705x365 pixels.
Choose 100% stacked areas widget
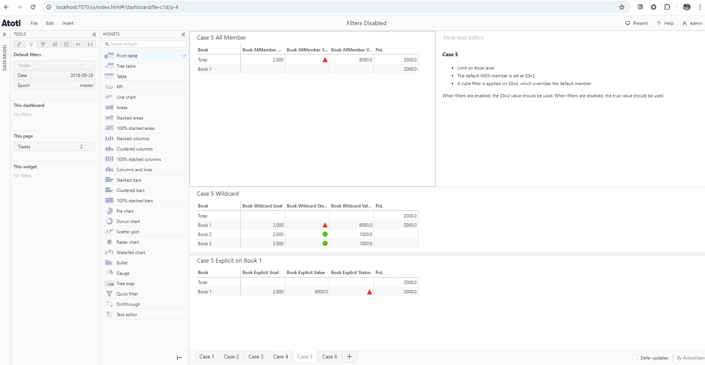[145, 128]
